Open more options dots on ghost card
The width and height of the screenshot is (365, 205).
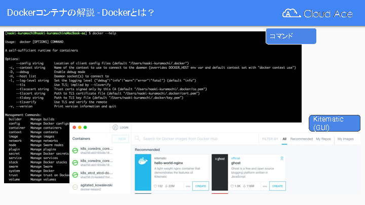tap(265, 186)
